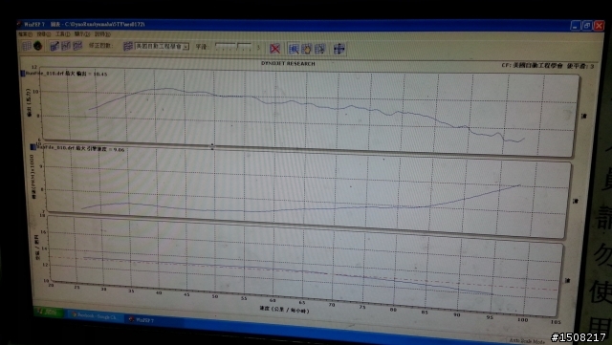Click the four-arrow move toolbar icon
Viewport: 612px width, 345px height.
[339, 49]
